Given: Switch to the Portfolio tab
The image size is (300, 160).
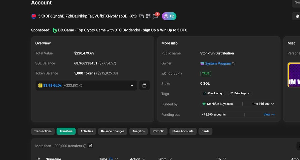Looking at the screenshot, I should [x=158, y=131].
